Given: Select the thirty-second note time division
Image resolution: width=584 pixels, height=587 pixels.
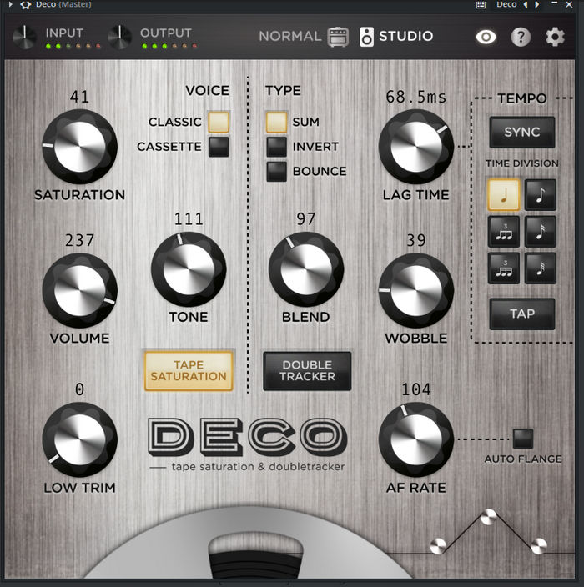Looking at the screenshot, I should point(540,268).
